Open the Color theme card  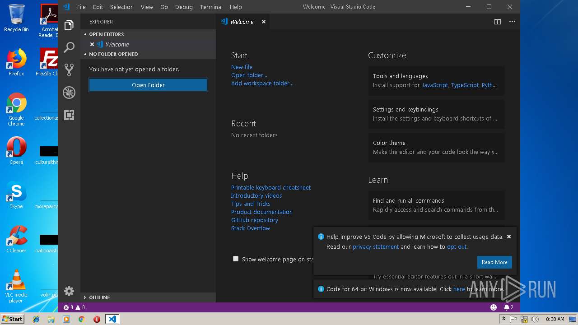[436, 147]
